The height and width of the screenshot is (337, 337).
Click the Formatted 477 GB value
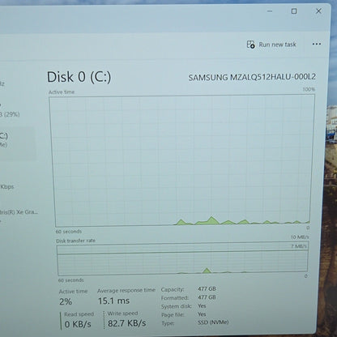(x=207, y=297)
